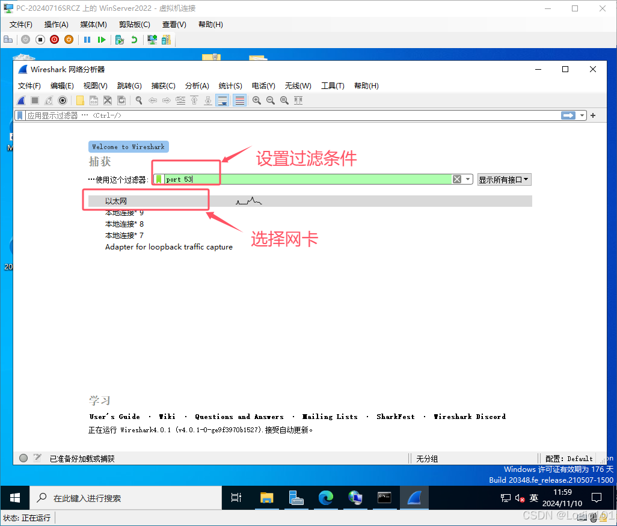
Task: Open a capture file with the yellow folder icon
Action: pos(80,100)
